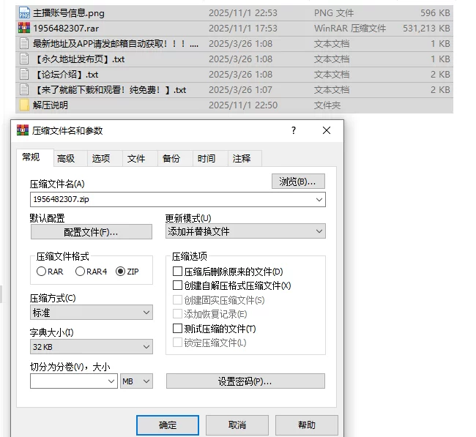Open the archive name history dropdown arrow
This screenshot has width=476, height=437.
click(x=319, y=199)
